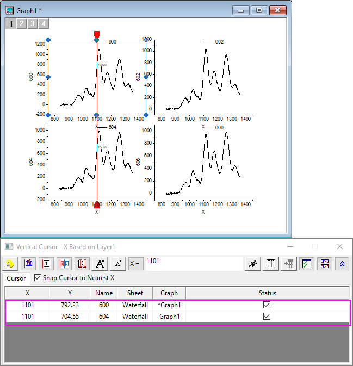Screen dimensions: 353x366
Task: Switch to layer 4 icon in Graph1
Action: click(44, 23)
